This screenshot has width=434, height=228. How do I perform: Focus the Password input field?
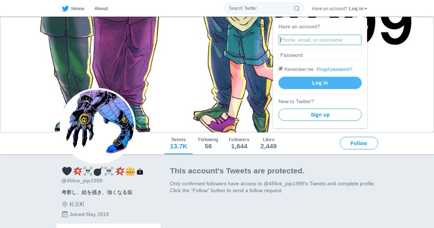click(320, 55)
